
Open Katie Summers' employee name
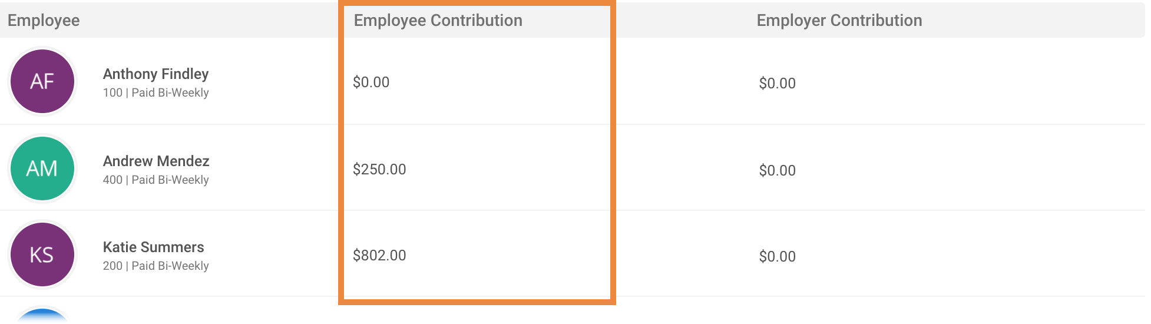[x=153, y=247]
